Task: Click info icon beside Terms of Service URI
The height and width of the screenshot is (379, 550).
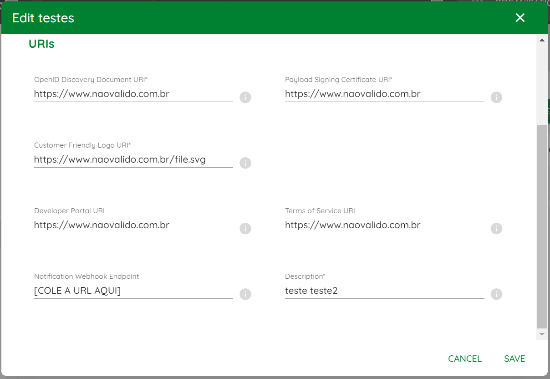Action: click(x=496, y=228)
